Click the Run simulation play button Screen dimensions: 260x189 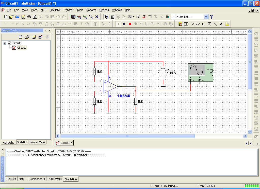(118, 24)
